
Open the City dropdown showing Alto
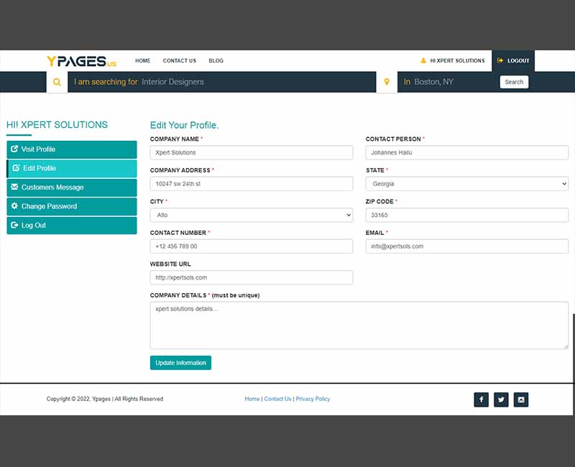251,215
